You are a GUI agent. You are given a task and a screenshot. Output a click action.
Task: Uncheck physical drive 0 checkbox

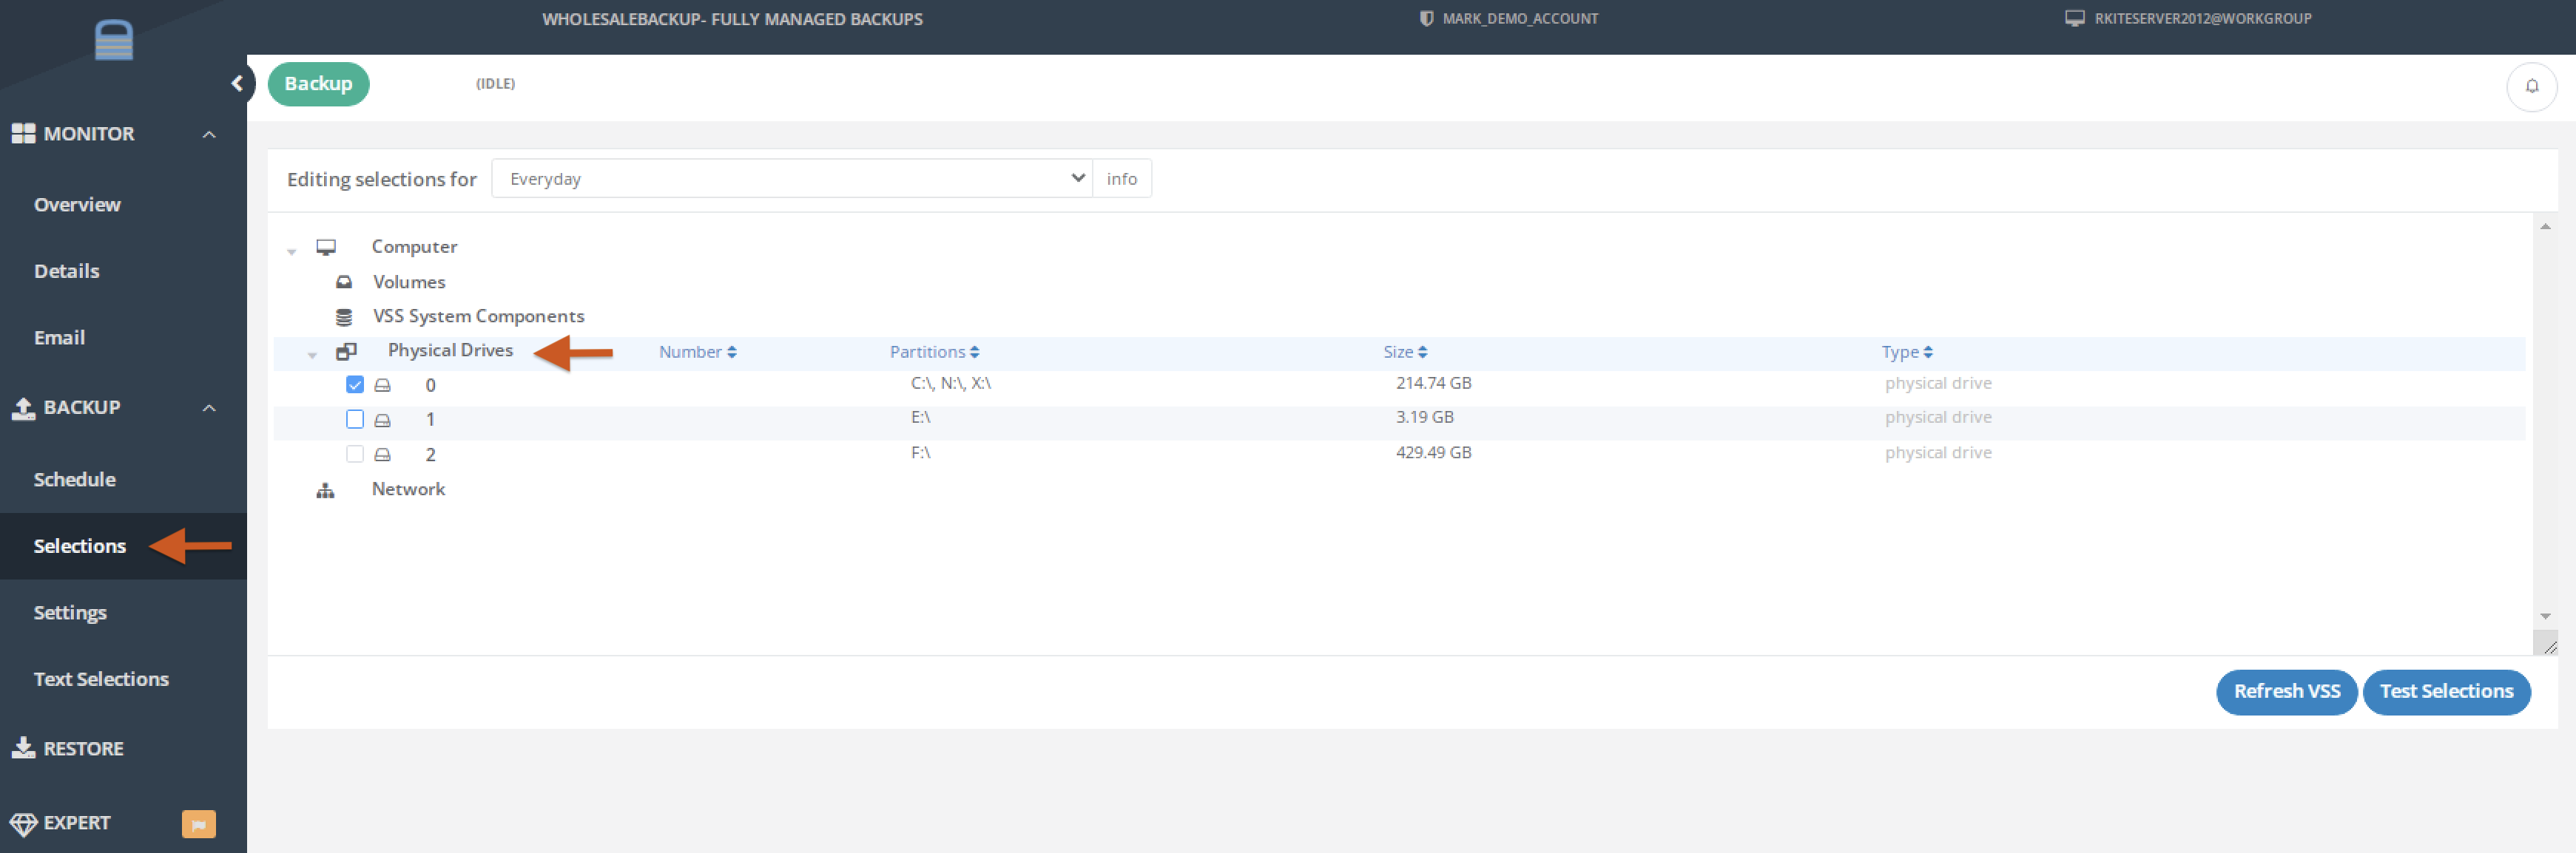(355, 384)
